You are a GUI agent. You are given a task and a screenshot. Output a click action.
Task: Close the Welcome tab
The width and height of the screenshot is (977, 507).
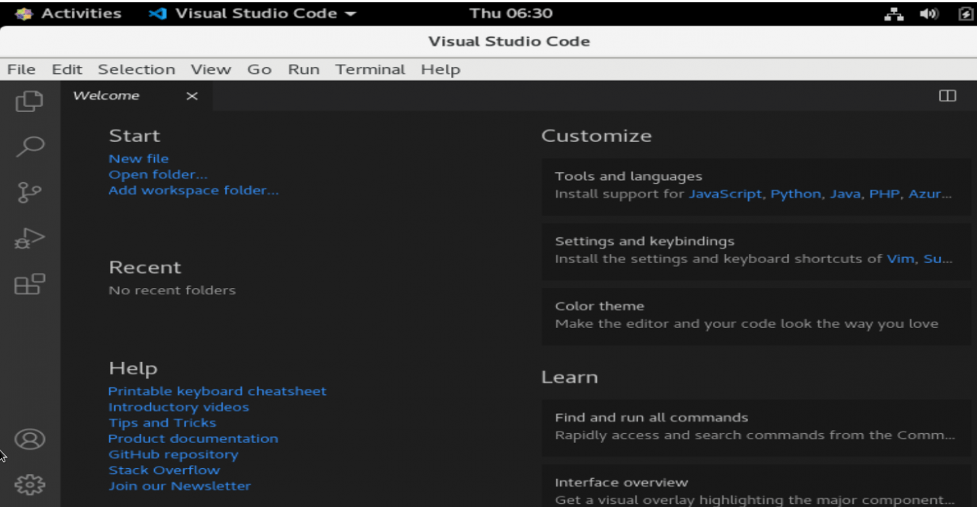tap(192, 96)
